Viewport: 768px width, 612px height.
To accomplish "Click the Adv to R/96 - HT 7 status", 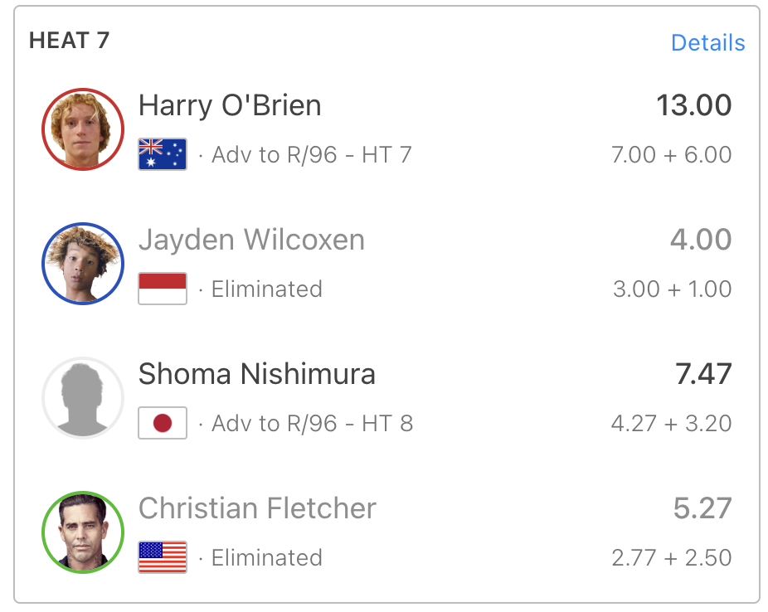I will (x=311, y=155).
